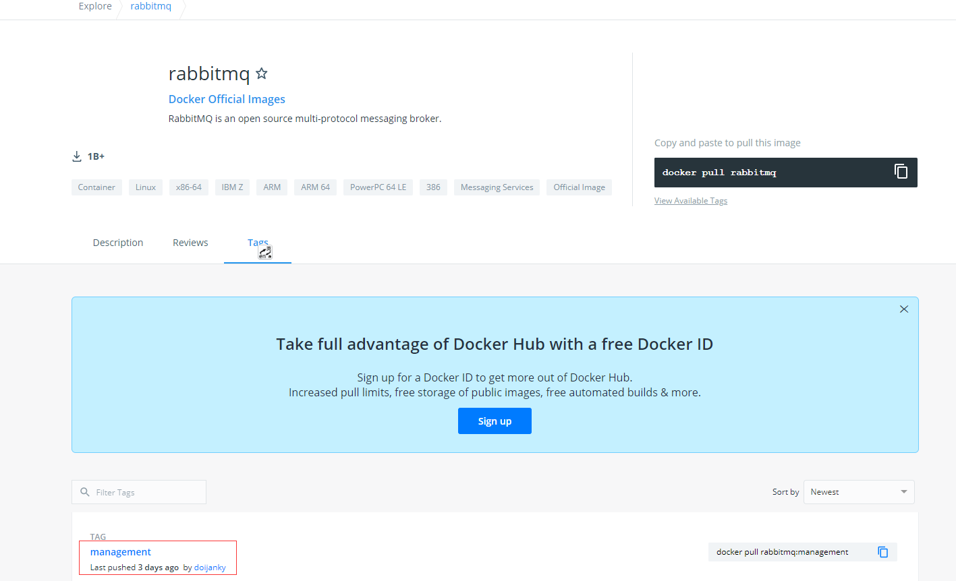Click View Available Tags link
956x581 pixels.
click(691, 201)
